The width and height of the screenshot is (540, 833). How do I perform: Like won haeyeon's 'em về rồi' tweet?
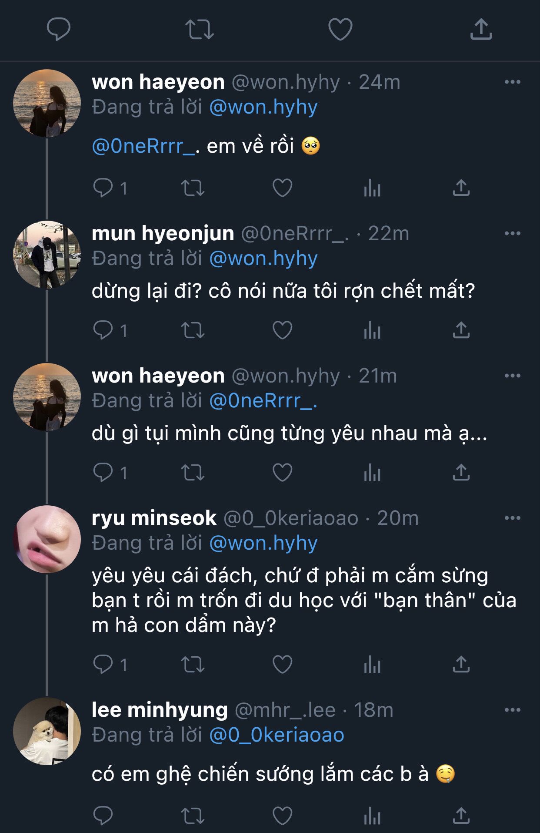[x=282, y=188]
